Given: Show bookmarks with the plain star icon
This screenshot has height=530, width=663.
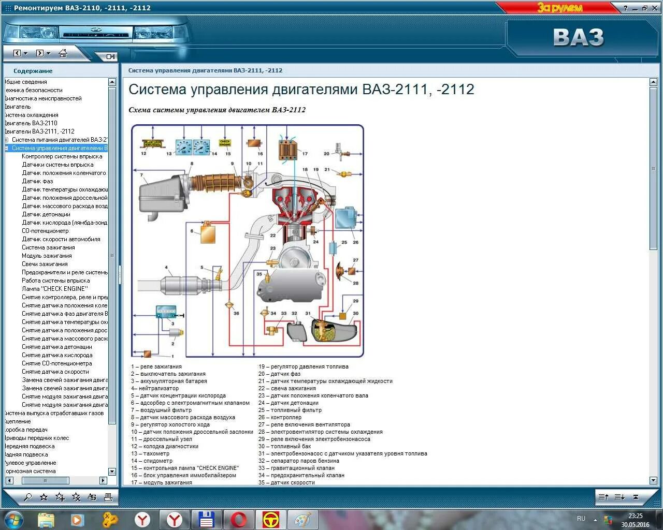Looking at the screenshot, I should tap(44, 497).
